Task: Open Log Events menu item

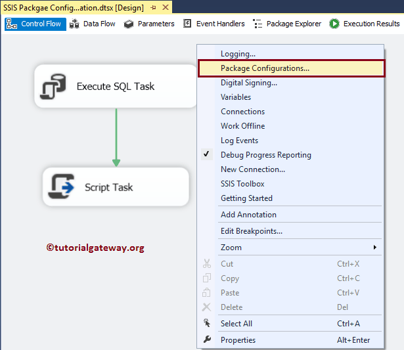Action: point(290,141)
